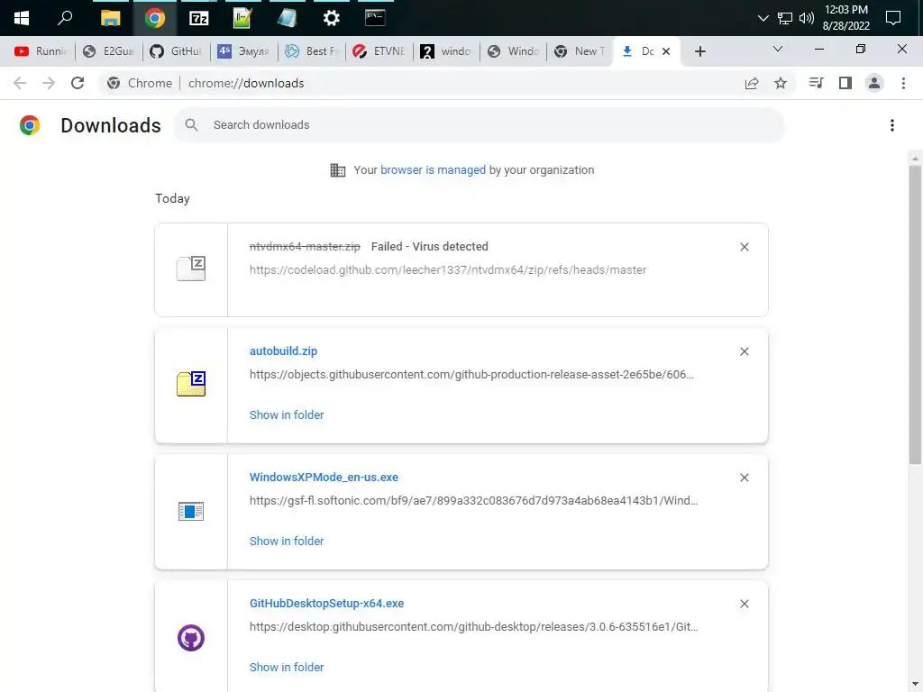Screen dimensions: 923x692
Task: Click the reload page icon
Action: coord(78,83)
